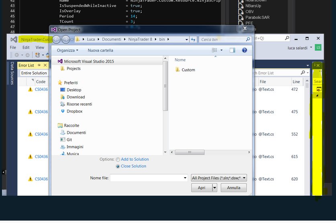Click the Back arrow in Open Project dialog

(56, 39)
